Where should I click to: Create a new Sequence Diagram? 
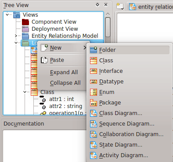click(129, 124)
